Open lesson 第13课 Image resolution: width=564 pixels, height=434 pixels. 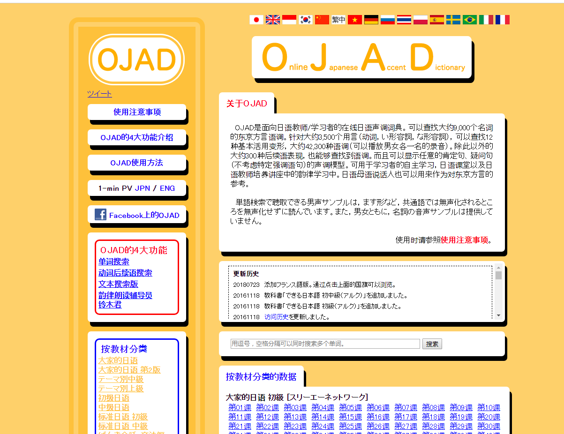[295, 417]
